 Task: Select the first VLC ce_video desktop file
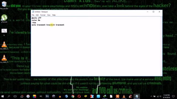(x=4, y=45)
